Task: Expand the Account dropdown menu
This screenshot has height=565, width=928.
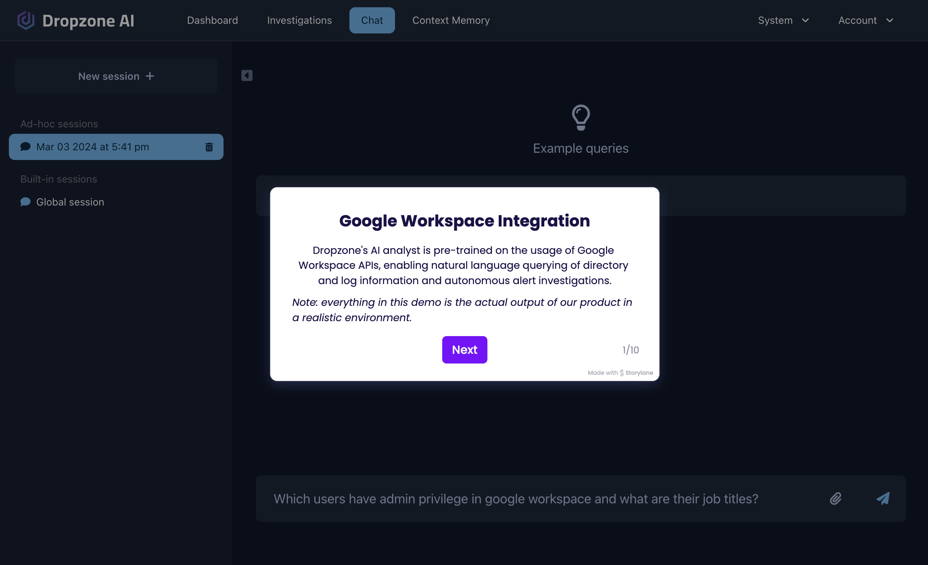Action: (866, 21)
